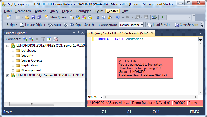Click the New Query button

(56, 17)
